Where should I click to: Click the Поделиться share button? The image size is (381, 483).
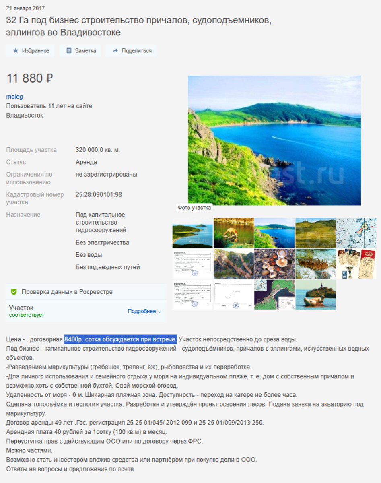pyautogui.click(x=132, y=51)
